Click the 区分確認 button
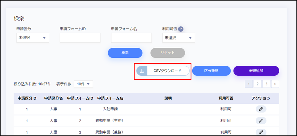 [x=211, y=71]
